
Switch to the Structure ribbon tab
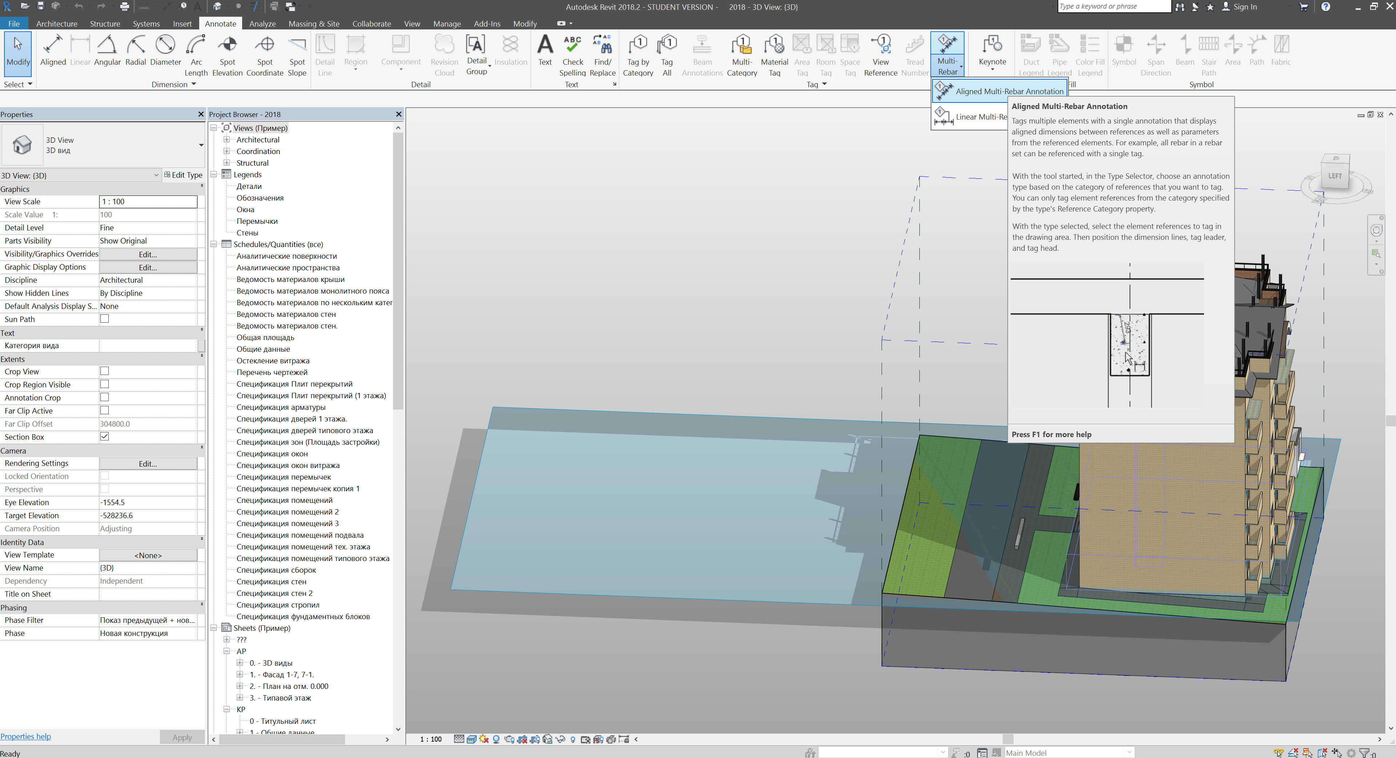pyautogui.click(x=105, y=23)
